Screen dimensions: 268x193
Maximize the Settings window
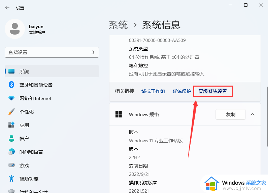tap(245, 5)
